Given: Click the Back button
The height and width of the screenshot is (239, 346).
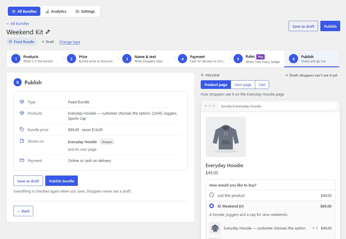Looking at the screenshot, I should pyautogui.click(x=23, y=211).
